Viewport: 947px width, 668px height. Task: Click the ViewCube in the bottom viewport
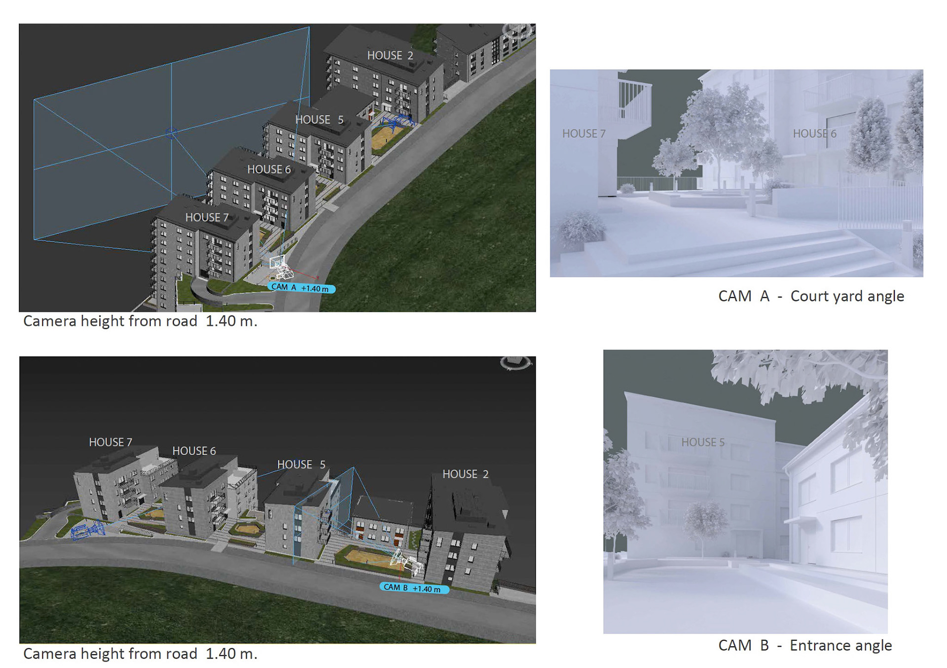(516, 363)
